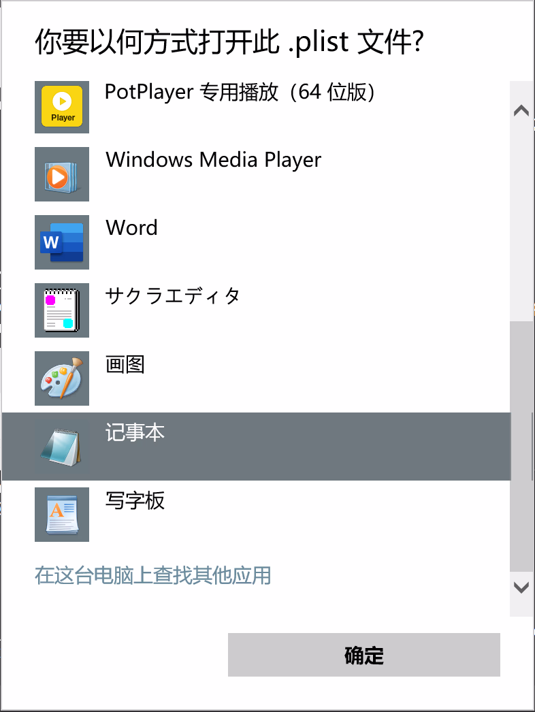
Task: Click the scrollbar down arrow
Action: 521,587
